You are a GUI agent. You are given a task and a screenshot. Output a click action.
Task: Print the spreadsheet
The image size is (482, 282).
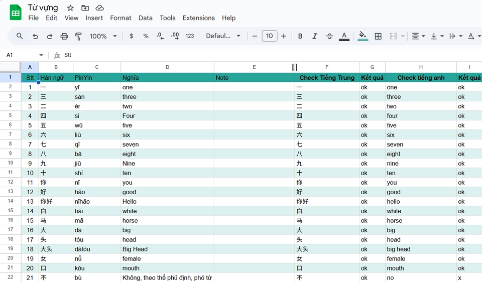tap(64, 36)
